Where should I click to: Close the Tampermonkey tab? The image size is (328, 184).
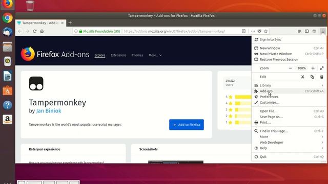coord(63,23)
